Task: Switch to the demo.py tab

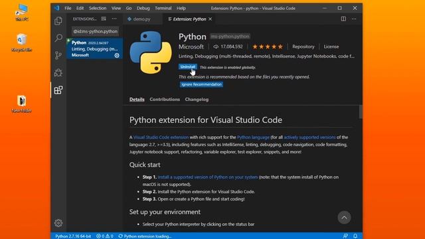Action: tap(142, 19)
